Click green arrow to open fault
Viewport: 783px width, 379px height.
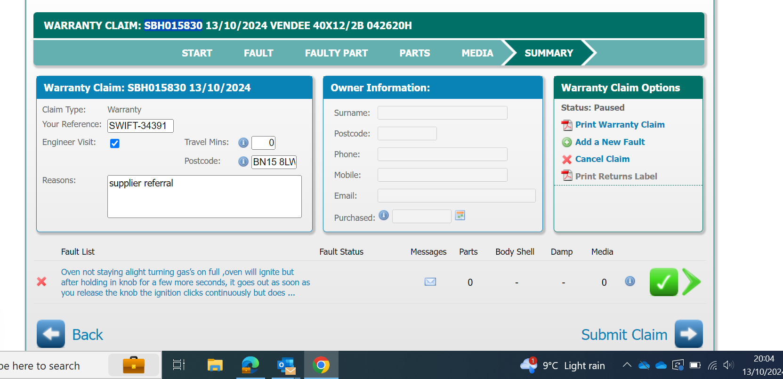coord(691,282)
